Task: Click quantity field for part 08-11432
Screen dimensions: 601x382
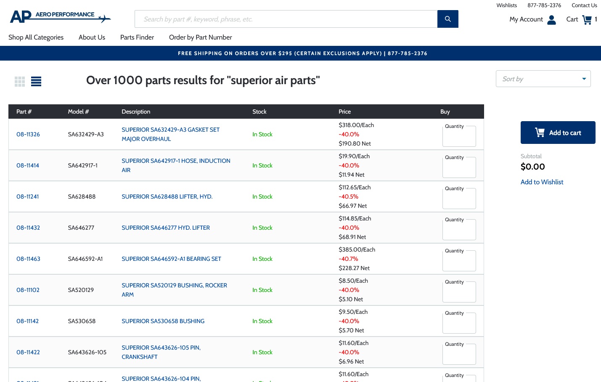Action: point(459,230)
